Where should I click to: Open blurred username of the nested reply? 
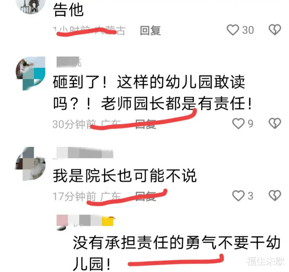pyautogui.click(x=84, y=220)
